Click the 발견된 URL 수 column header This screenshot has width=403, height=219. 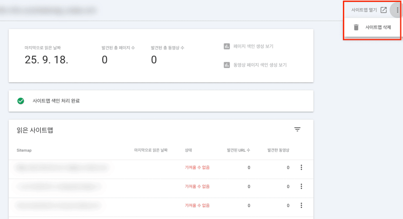click(x=238, y=150)
